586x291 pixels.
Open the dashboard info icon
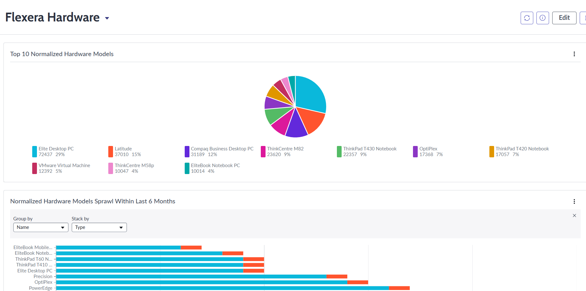[x=542, y=18]
